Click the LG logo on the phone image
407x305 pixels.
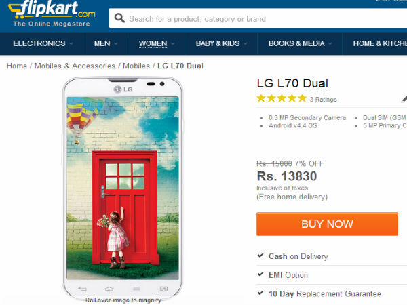pos(122,87)
